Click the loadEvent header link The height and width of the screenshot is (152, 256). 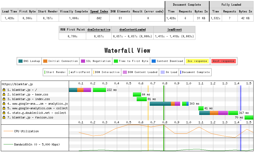(174, 29)
